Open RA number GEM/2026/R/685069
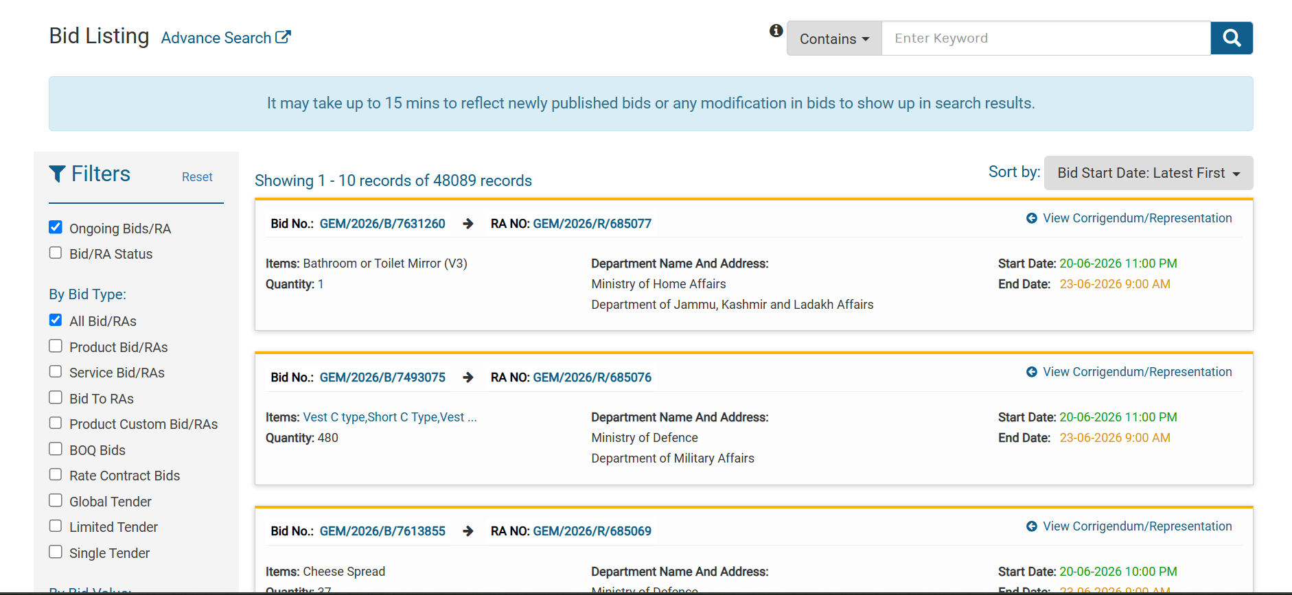Viewport: 1292px width, 595px height. (x=592, y=531)
